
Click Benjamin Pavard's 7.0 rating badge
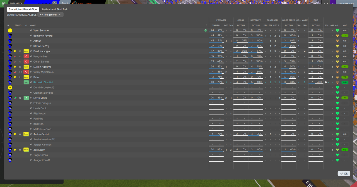(345, 36)
